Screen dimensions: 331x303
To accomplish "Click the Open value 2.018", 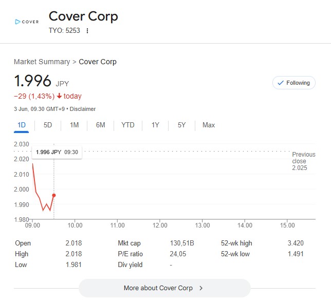I will [73, 243].
